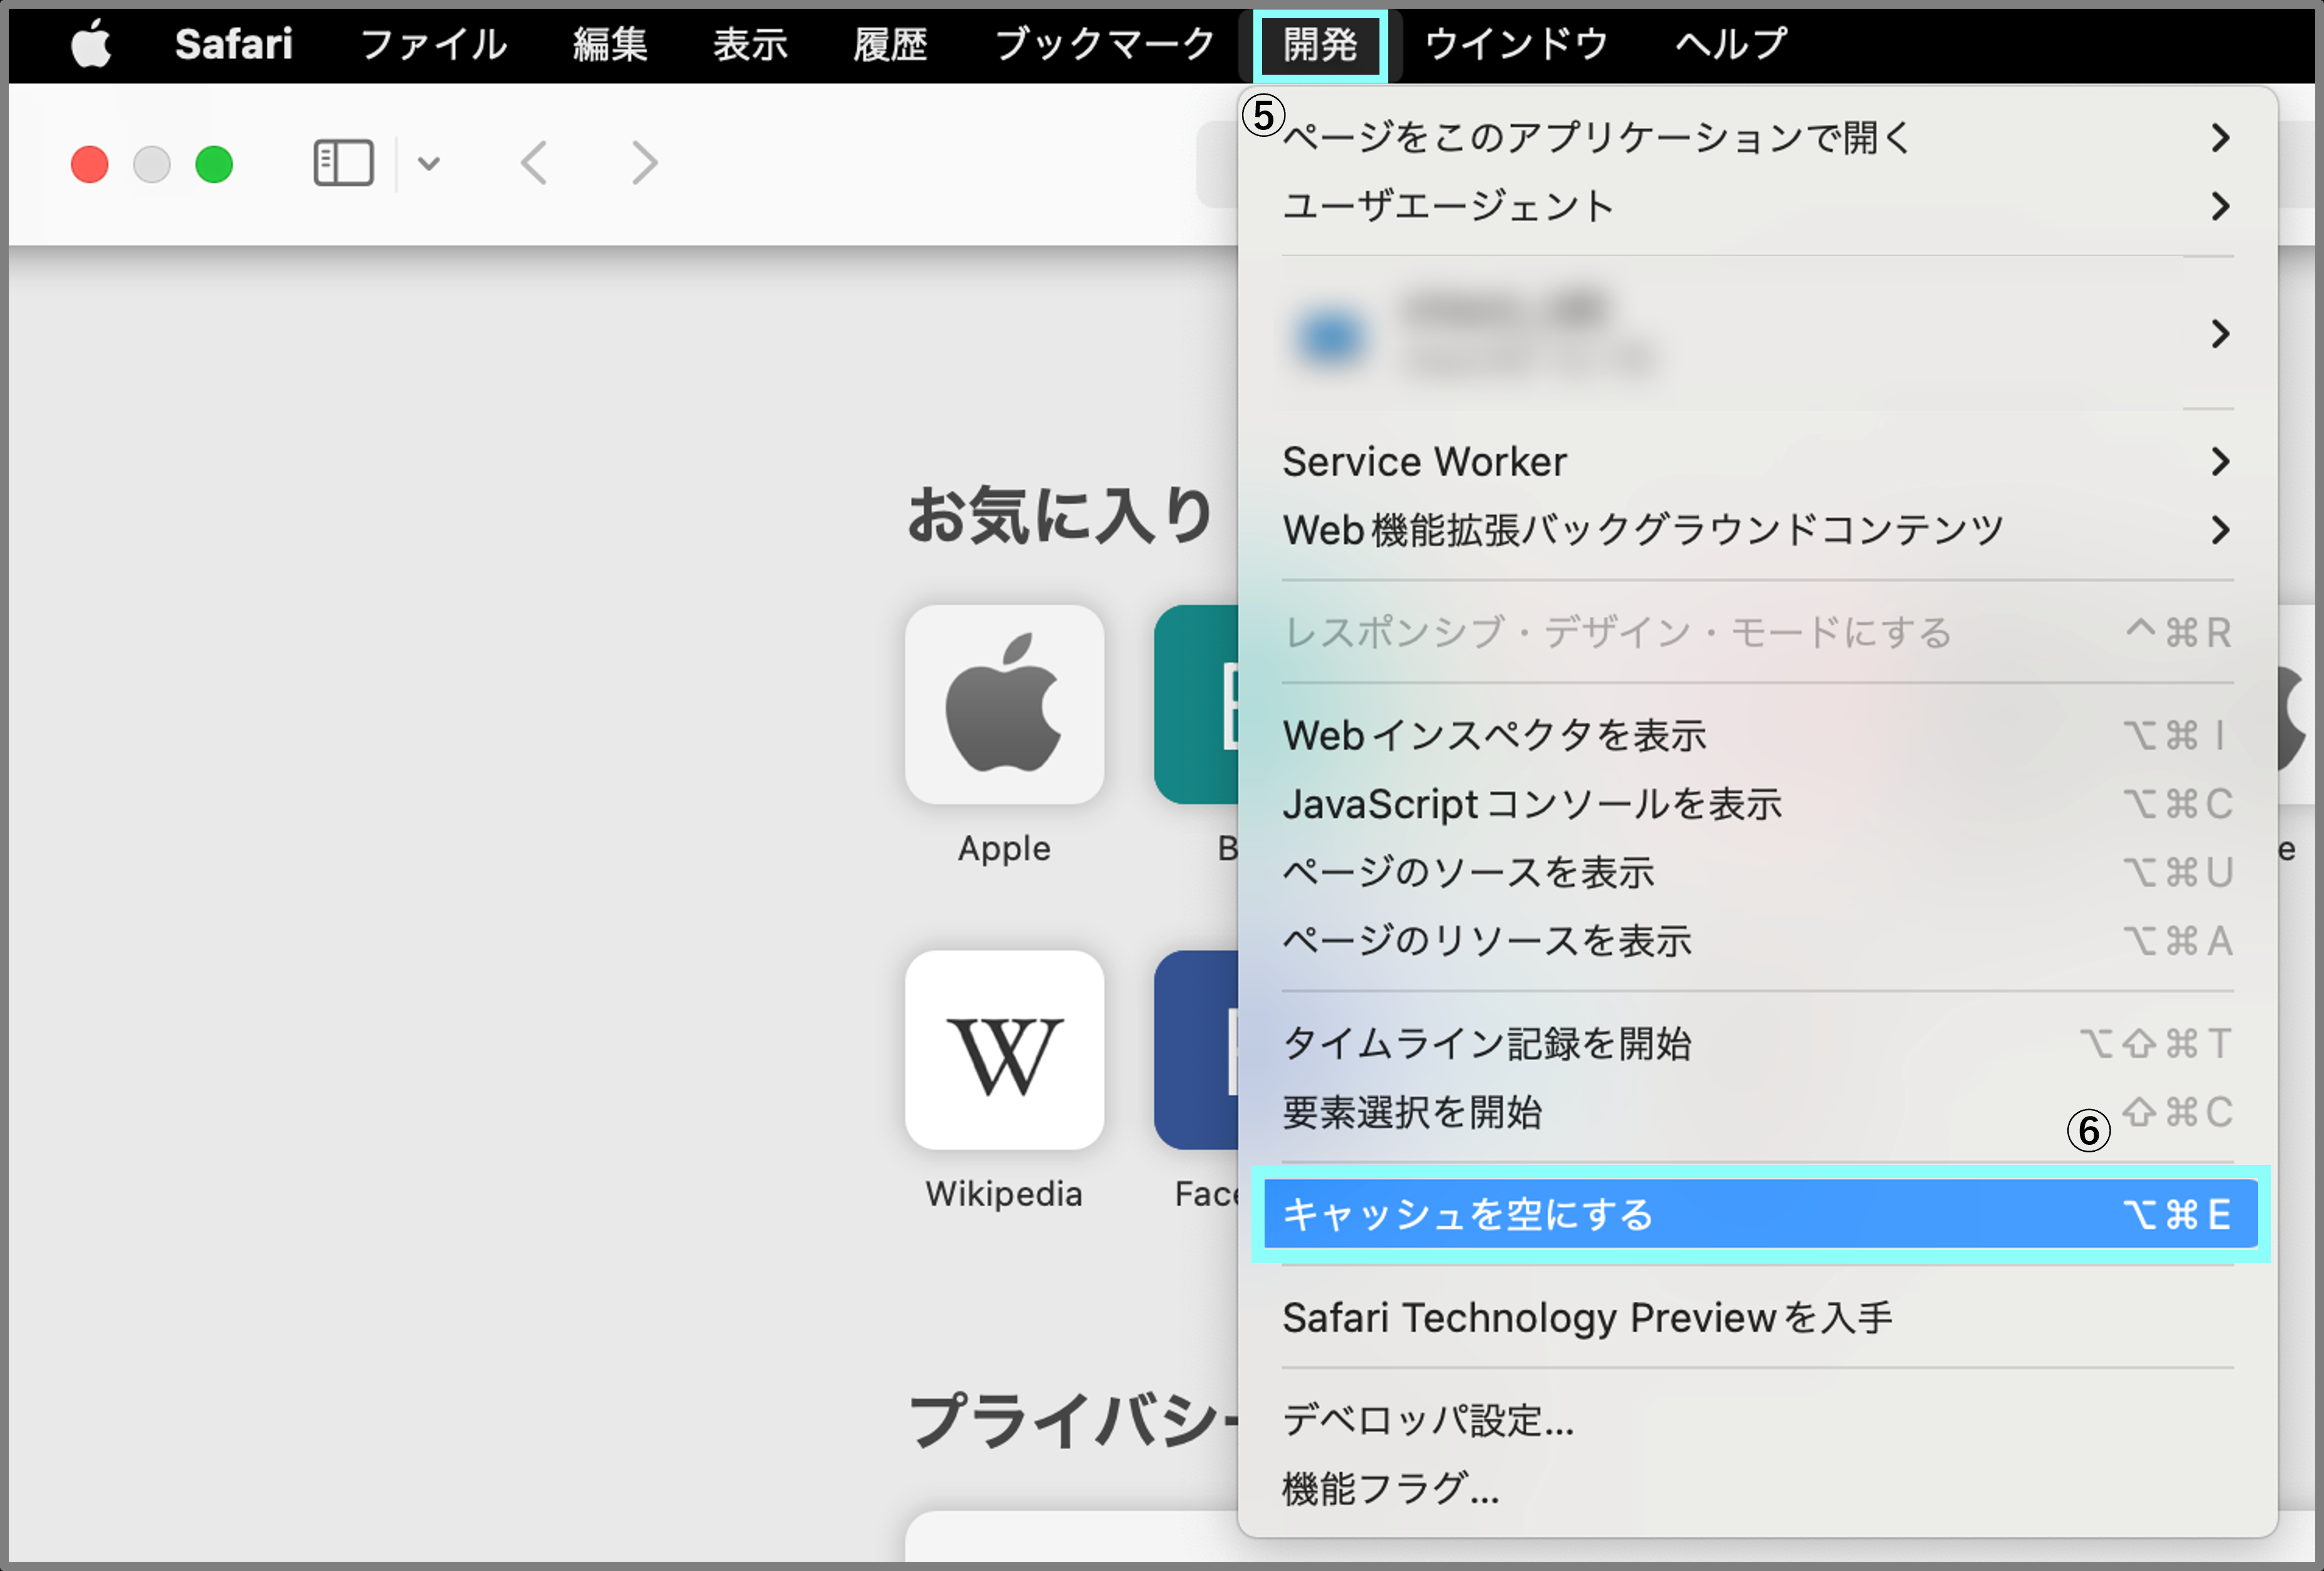2324x1571 pixels.
Task: Open the 編集 menu
Action: 610,44
